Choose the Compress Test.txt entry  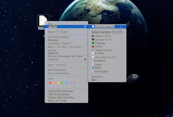click(59, 43)
